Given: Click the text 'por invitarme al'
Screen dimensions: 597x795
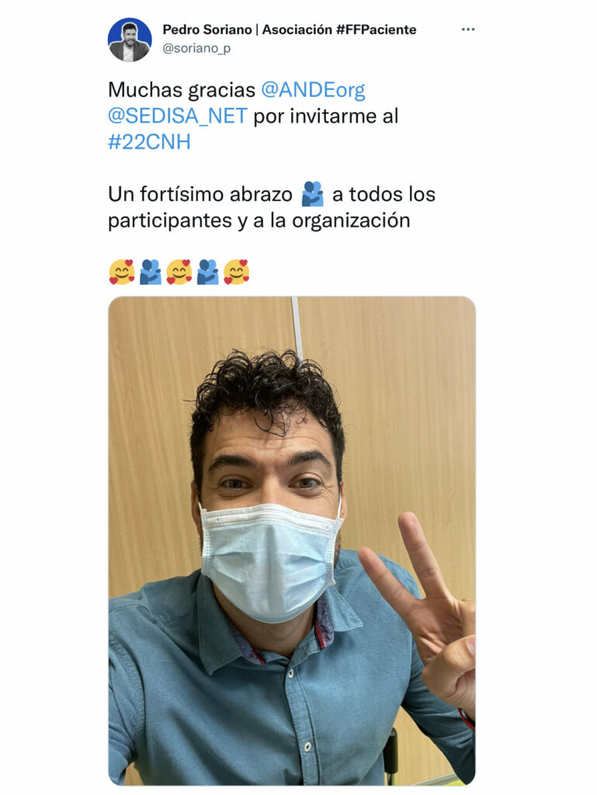Looking at the screenshot, I should 326,116.
